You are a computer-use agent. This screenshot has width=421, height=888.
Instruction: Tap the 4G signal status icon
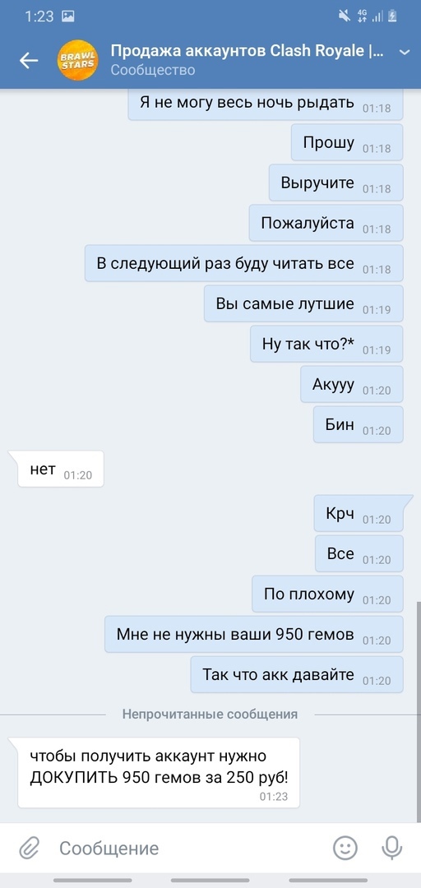click(362, 16)
